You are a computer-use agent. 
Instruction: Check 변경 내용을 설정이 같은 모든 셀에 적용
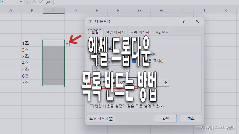[91, 106]
